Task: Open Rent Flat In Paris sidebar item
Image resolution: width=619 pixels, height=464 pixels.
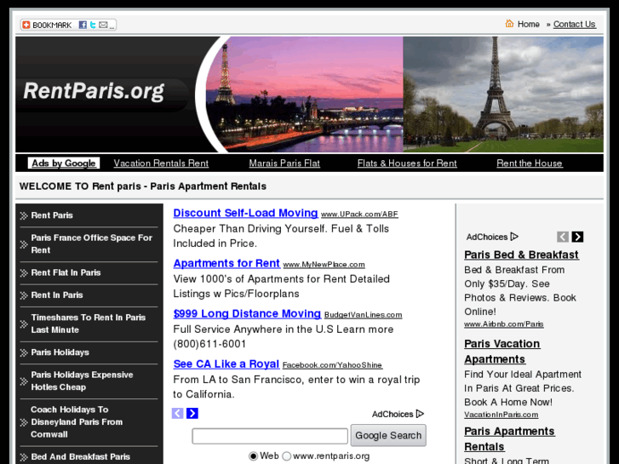Action: (x=66, y=272)
